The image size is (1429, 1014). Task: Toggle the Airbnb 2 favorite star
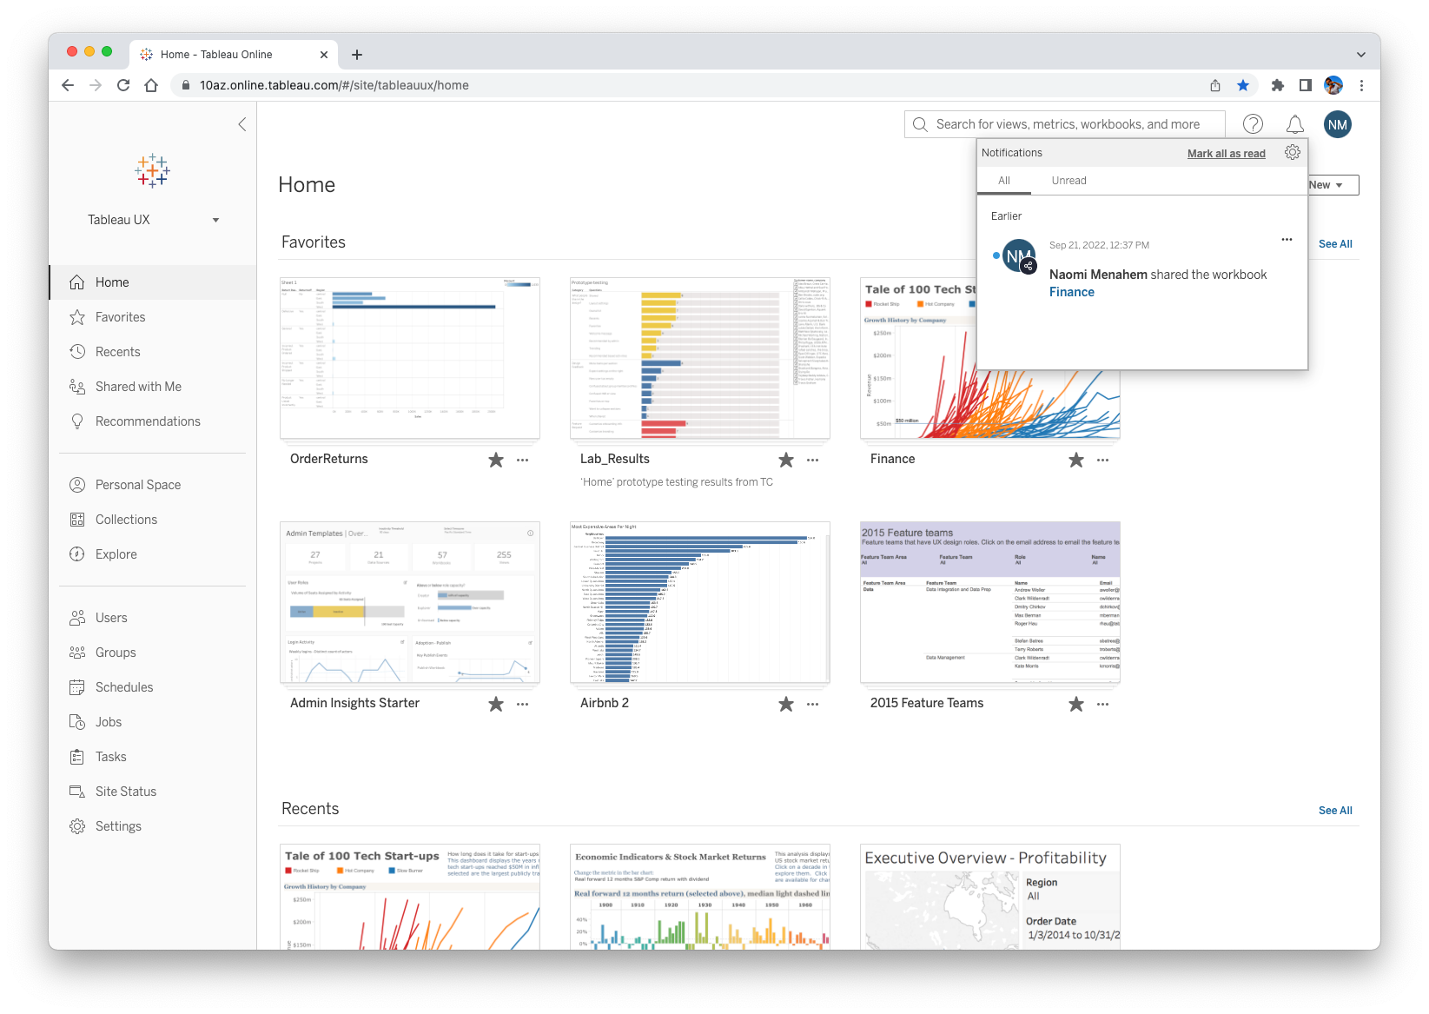(786, 704)
